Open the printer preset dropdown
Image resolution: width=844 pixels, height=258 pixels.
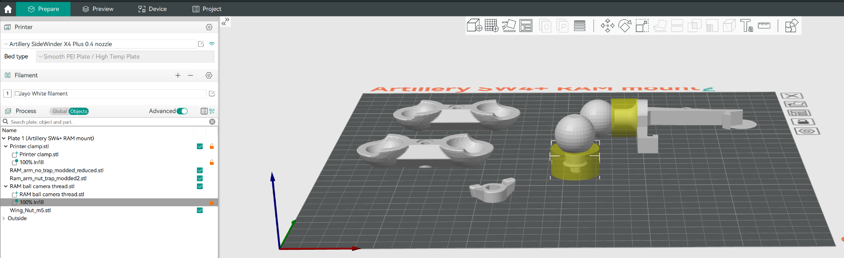click(99, 44)
